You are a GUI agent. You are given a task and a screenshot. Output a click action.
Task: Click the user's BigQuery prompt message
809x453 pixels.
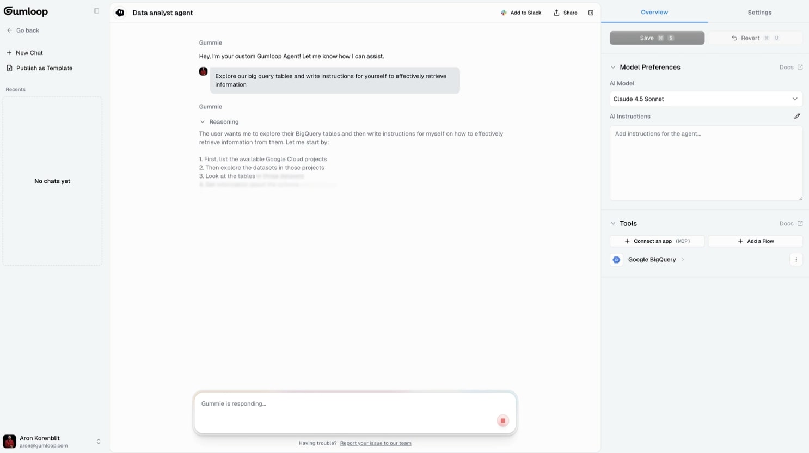(x=335, y=81)
